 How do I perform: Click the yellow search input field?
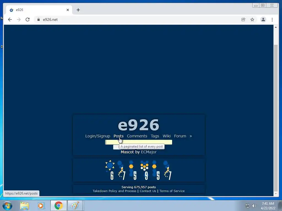pos(139,142)
